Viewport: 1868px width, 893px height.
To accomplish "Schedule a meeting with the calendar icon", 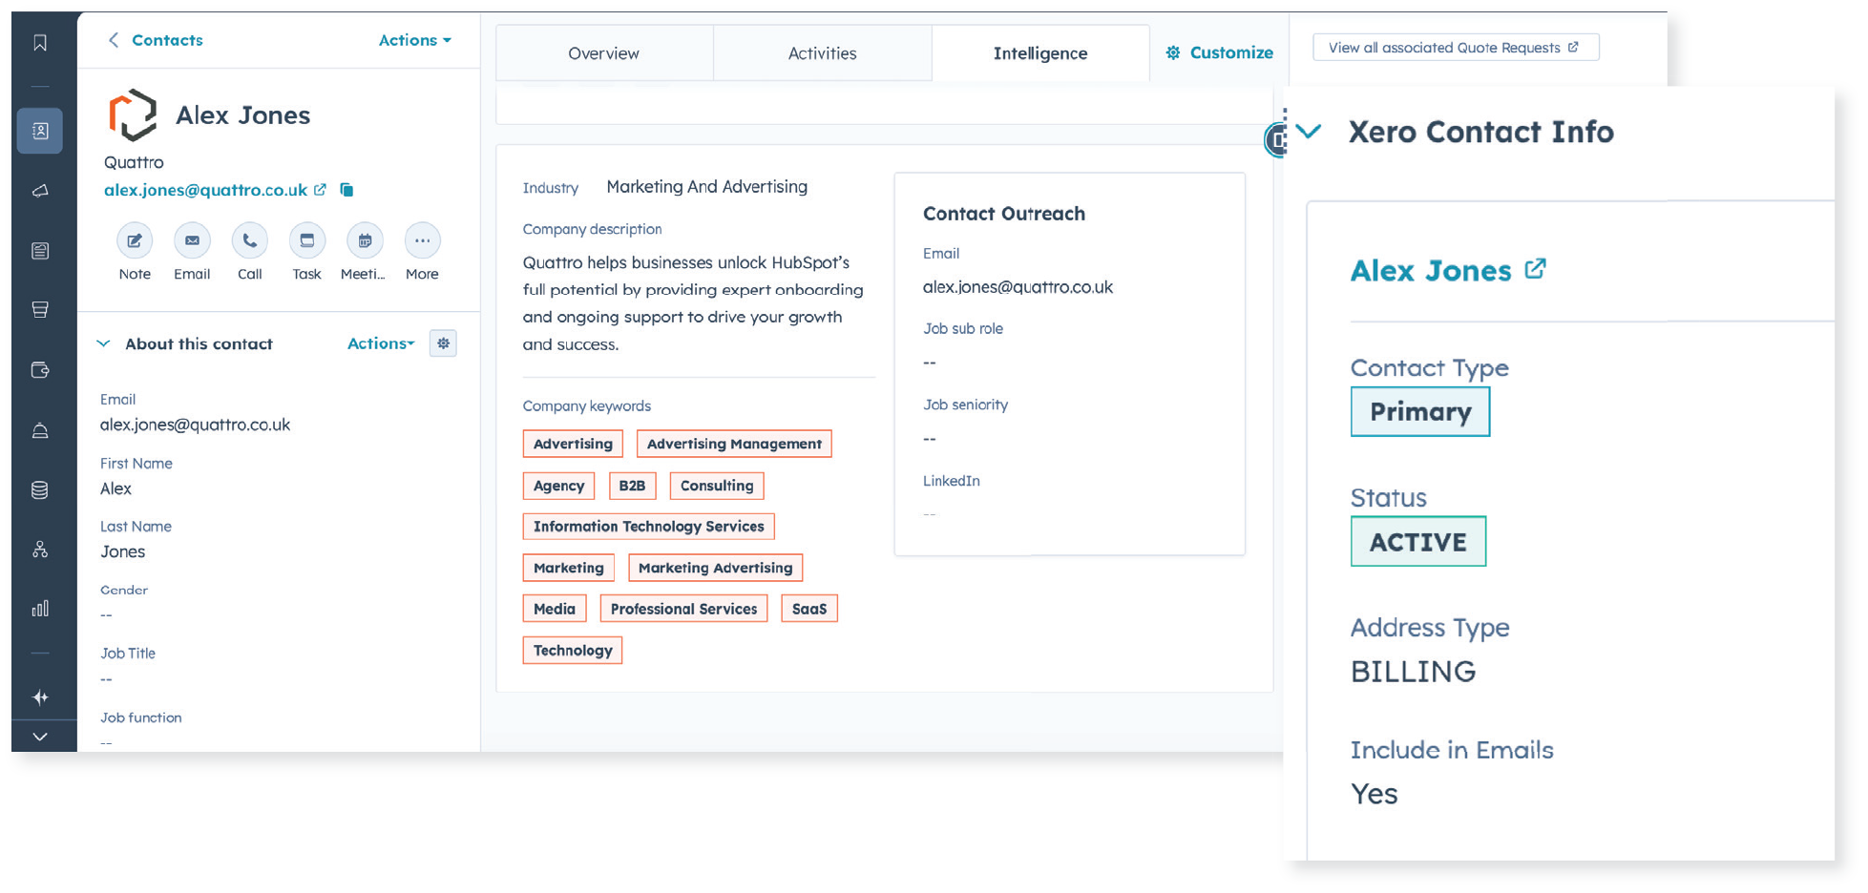I will [365, 240].
